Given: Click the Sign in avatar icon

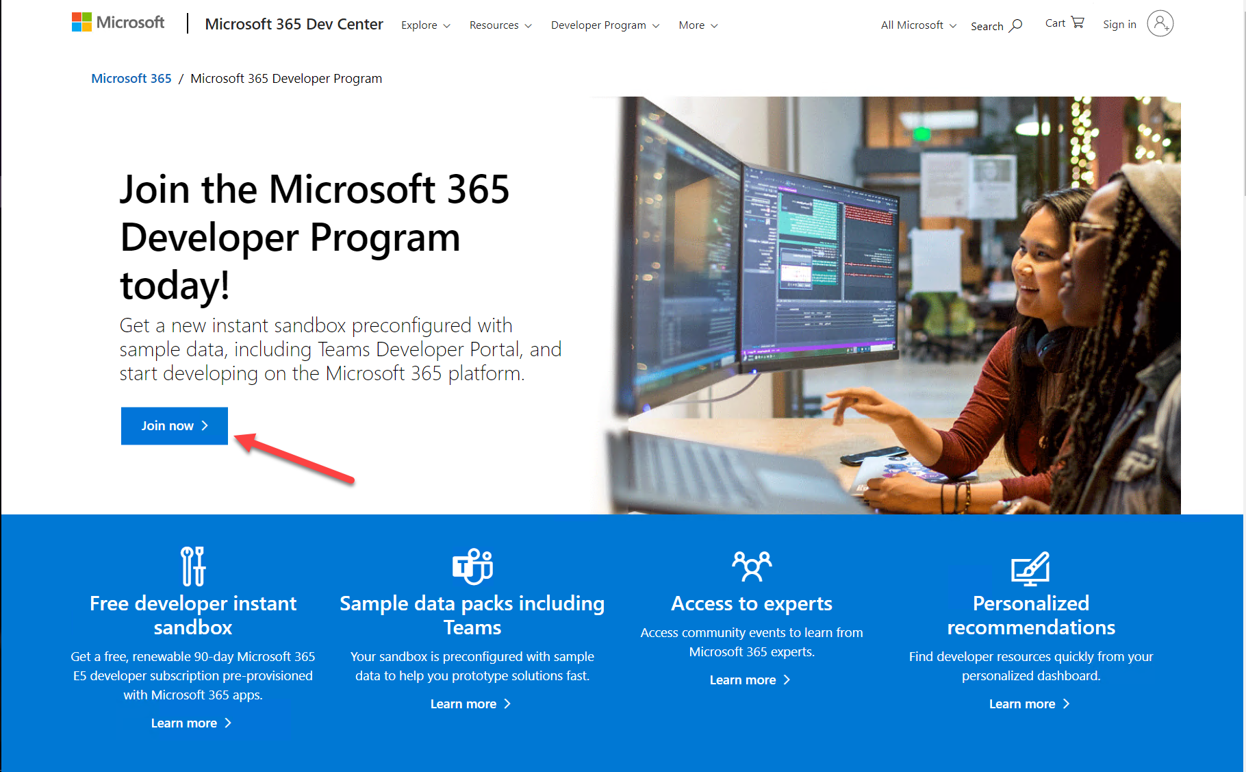Looking at the screenshot, I should point(1160,24).
